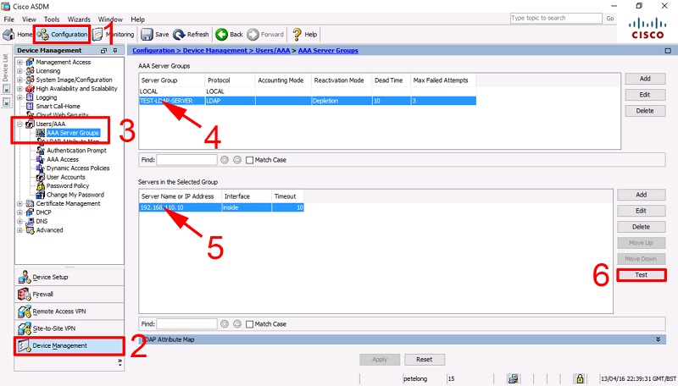Select Smart Call-Home tree item

[x=58, y=106]
